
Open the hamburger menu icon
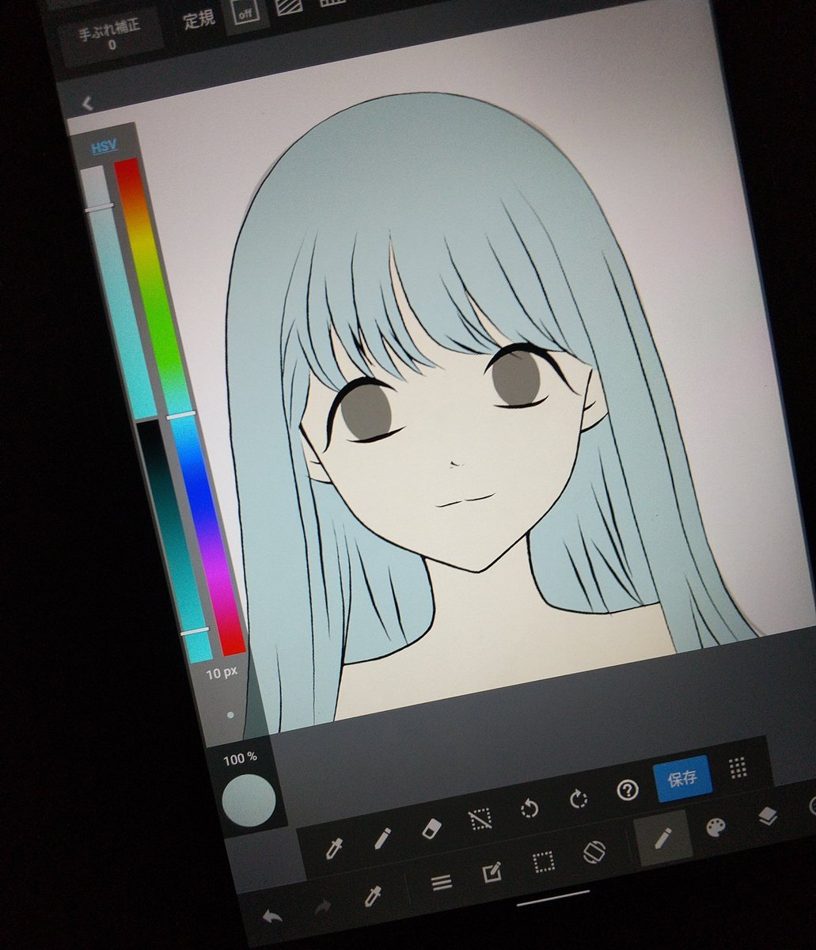tap(441, 883)
